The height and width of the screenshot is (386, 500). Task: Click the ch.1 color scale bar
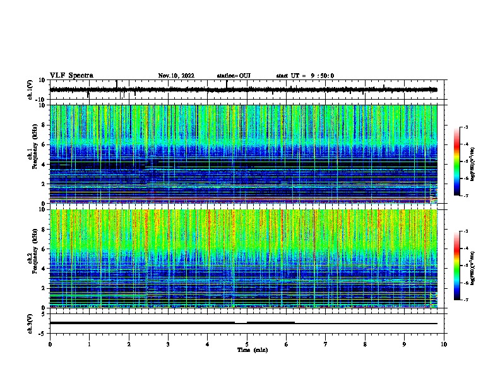coord(457,161)
